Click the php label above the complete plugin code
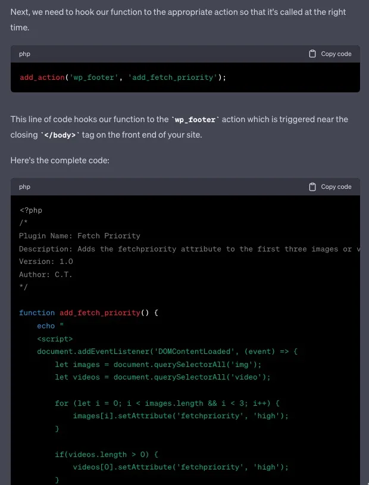The image size is (369, 485). coord(24,187)
